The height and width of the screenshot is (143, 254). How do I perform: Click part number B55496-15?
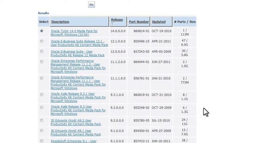coord(141,41)
